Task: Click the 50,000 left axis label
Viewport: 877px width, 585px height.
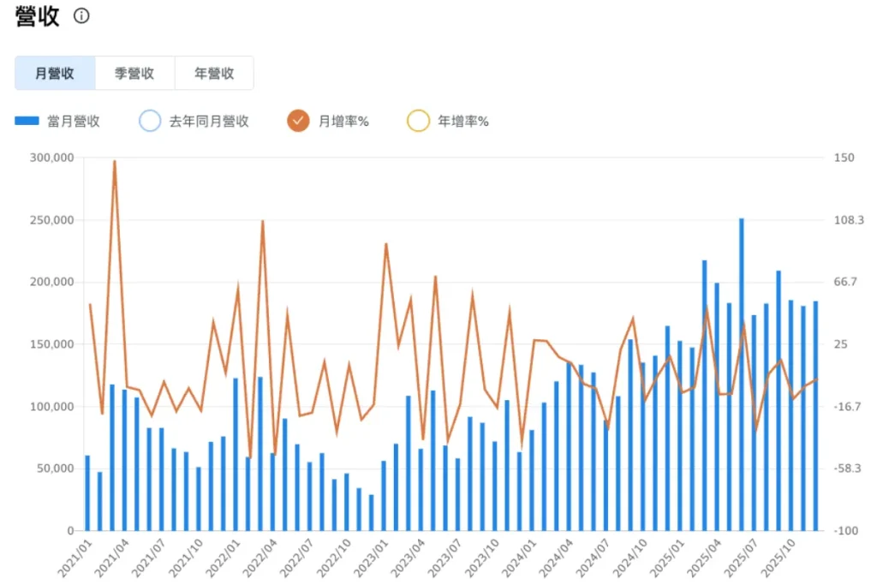Action: pyautogui.click(x=56, y=469)
